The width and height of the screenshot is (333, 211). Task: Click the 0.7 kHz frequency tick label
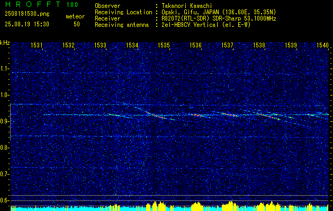(4, 174)
